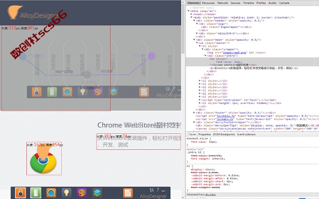
Task: Collapse the html lang="en" node
Action: point(188,11)
